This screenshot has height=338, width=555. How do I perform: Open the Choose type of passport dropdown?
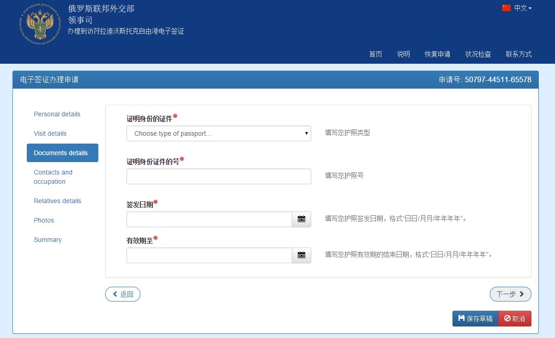click(218, 133)
